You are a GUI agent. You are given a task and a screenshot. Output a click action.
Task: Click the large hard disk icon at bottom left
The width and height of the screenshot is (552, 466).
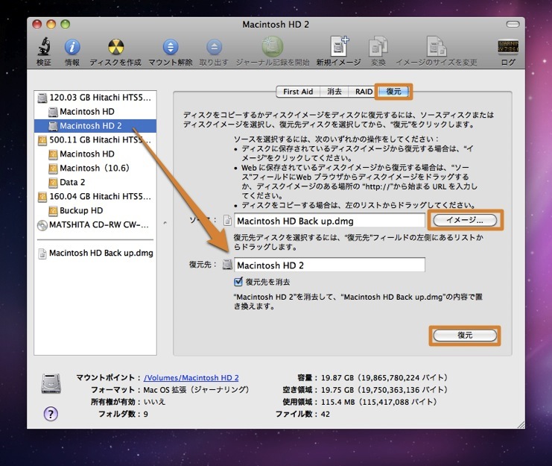pos(51,383)
